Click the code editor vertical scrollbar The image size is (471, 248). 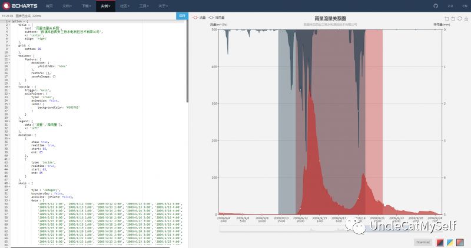coord(187,62)
